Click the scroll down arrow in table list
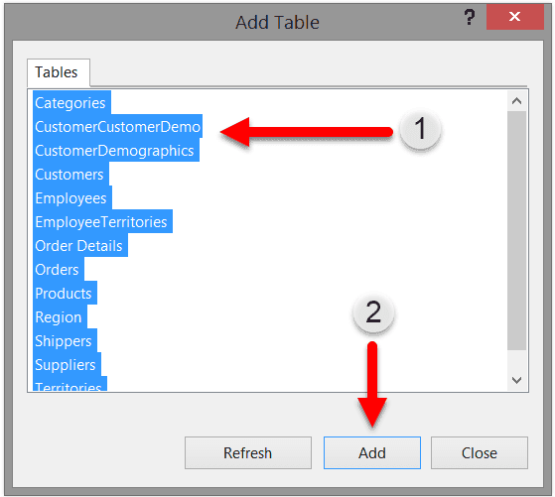The image size is (555, 497). click(x=516, y=380)
